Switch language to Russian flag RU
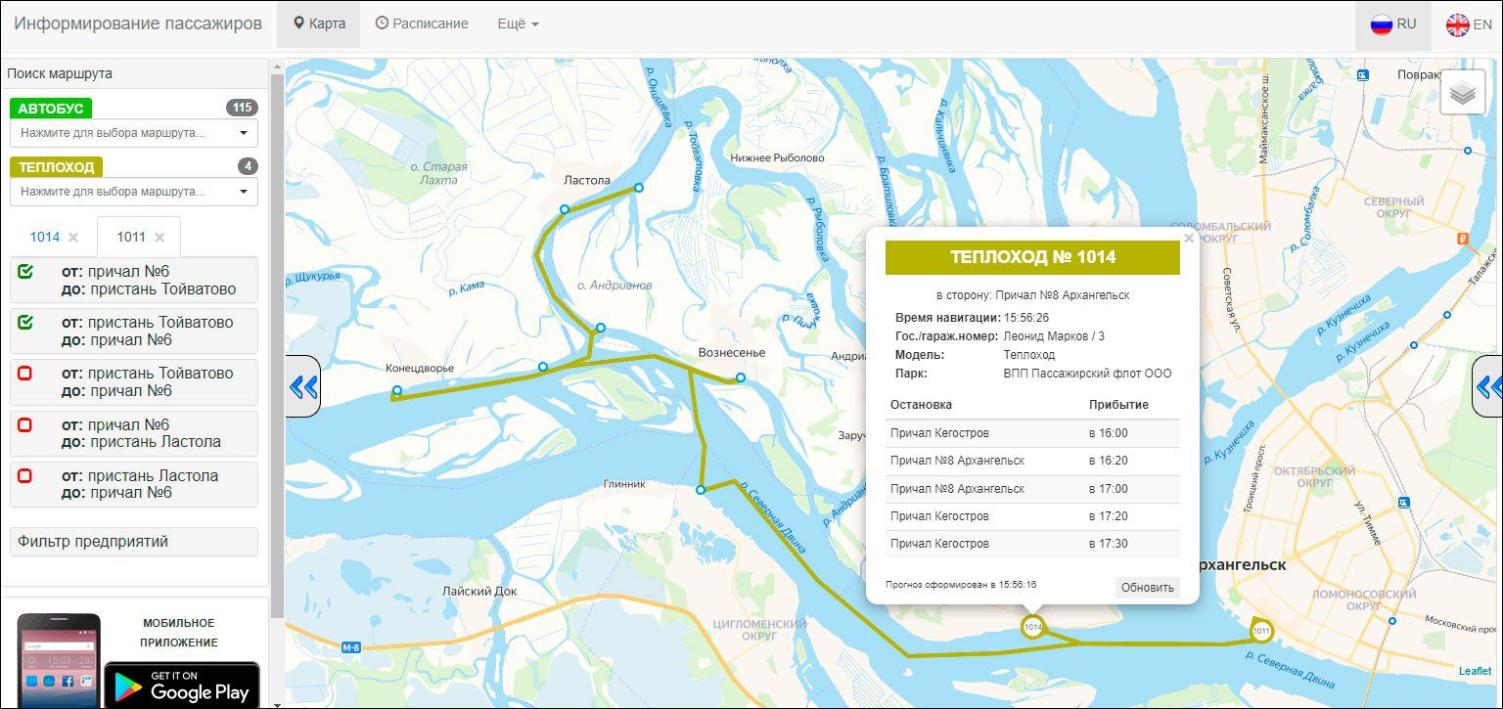The width and height of the screenshot is (1503, 709). [x=1393, y=24]
